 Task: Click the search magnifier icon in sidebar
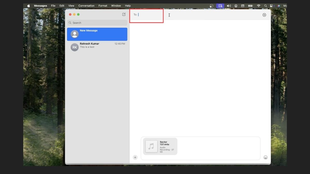point(70,23)
